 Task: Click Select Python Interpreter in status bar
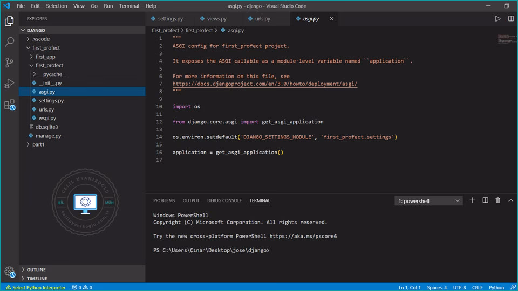[36, 287]
